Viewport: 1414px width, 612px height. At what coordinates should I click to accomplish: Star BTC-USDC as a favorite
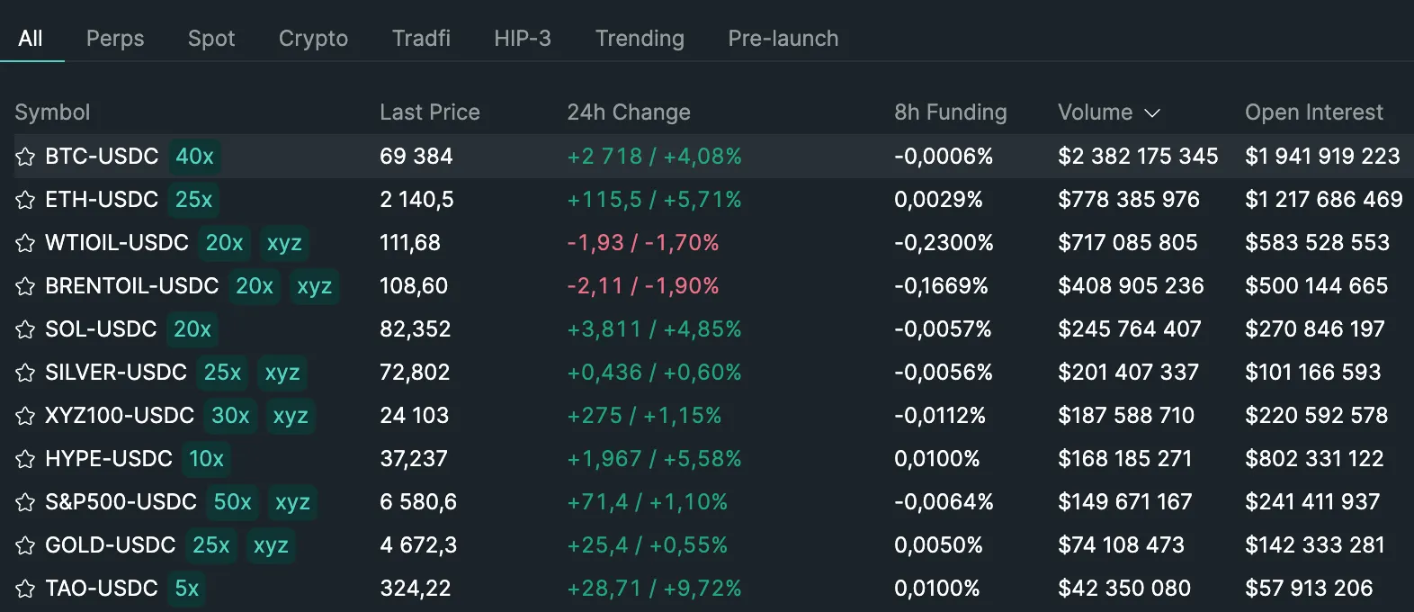click(25, 157)
